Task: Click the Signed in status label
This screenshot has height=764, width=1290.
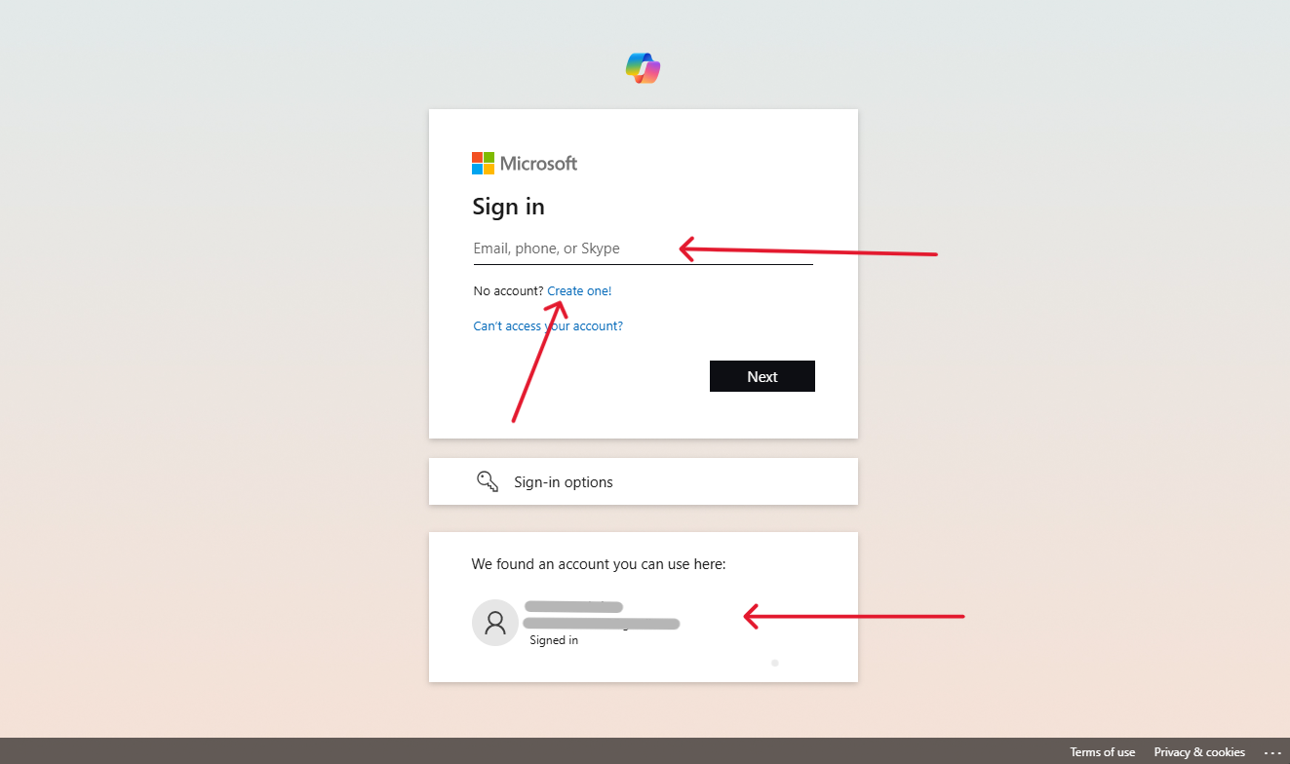Action: 554,640
